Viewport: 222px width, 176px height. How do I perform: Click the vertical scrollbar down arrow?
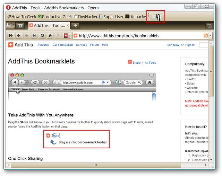coord(211,160)
